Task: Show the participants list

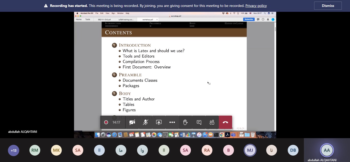Action: (212, 122)
